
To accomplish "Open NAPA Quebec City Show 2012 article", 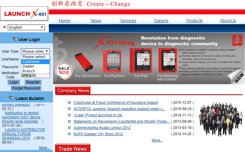I will (x=98, y=134).
